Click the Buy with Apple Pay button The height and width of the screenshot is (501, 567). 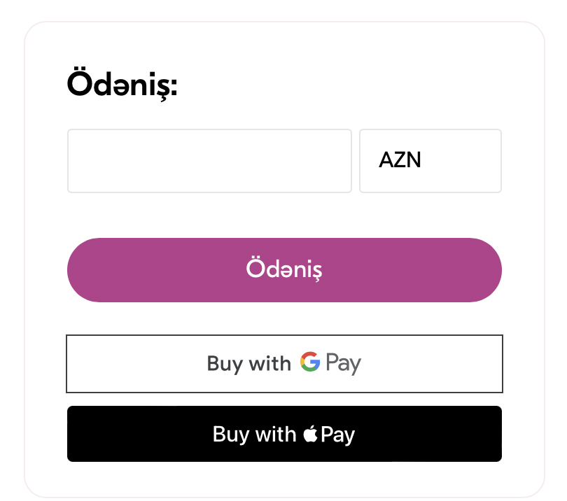284,434
